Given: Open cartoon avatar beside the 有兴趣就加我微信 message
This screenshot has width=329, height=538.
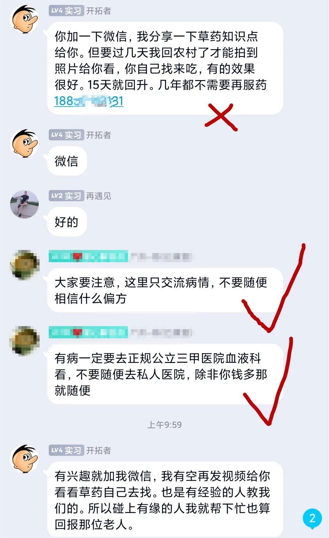Looking at the screenshot, I should (x=25, y=459).
